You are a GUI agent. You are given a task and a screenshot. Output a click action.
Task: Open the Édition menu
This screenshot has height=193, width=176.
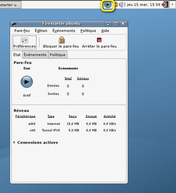(x=41, y=31)
